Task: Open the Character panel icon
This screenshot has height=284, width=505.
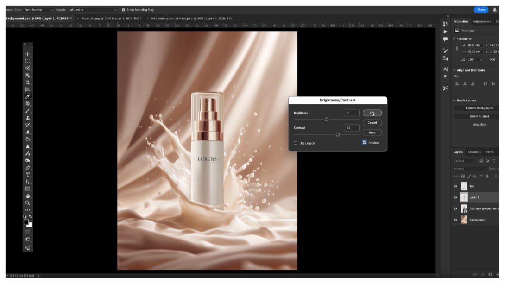Action: pos(445,69)
